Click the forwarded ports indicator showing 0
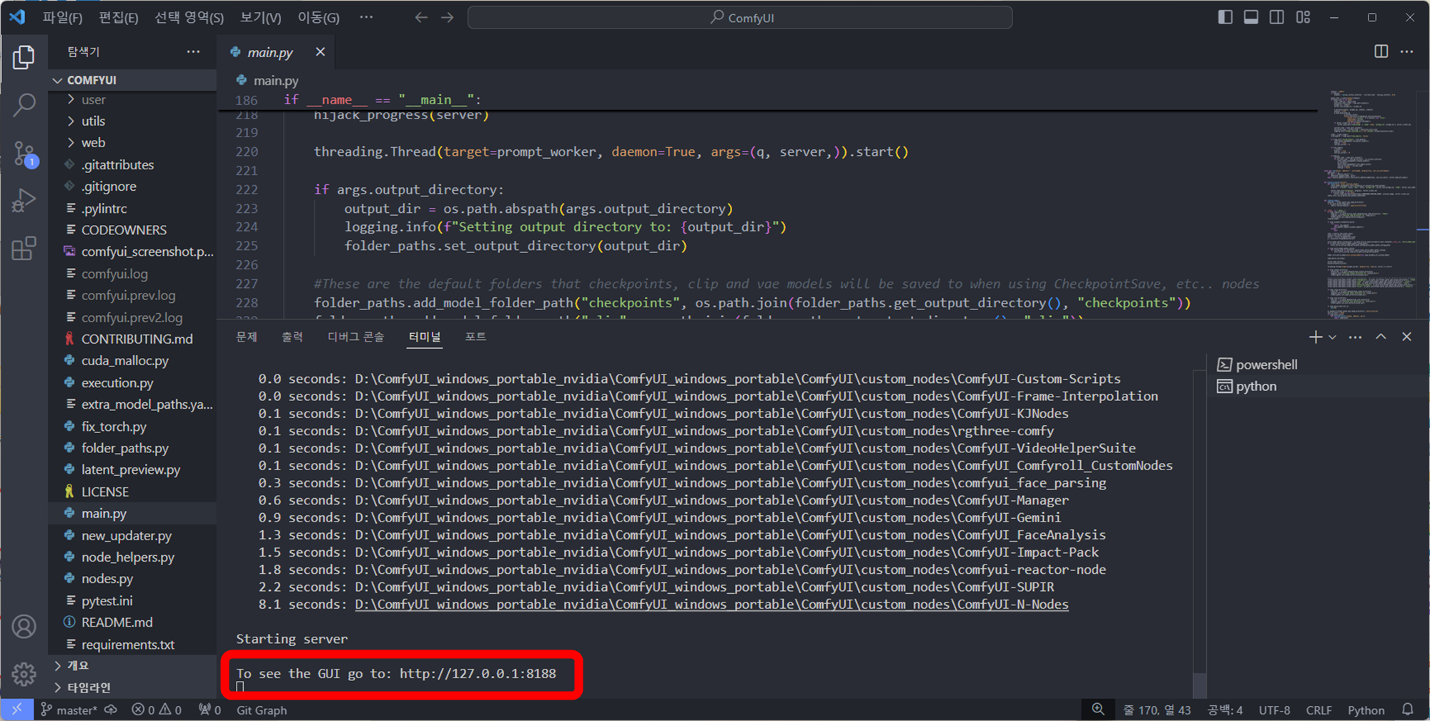The height and width of the screenshot is (721, 1430). [209, 710]
